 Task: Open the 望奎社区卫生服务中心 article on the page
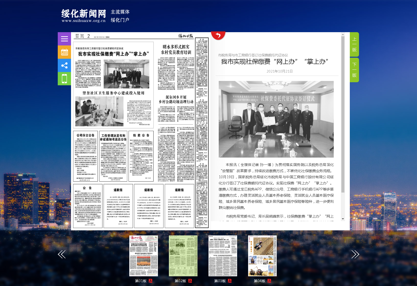click(113, 93)
